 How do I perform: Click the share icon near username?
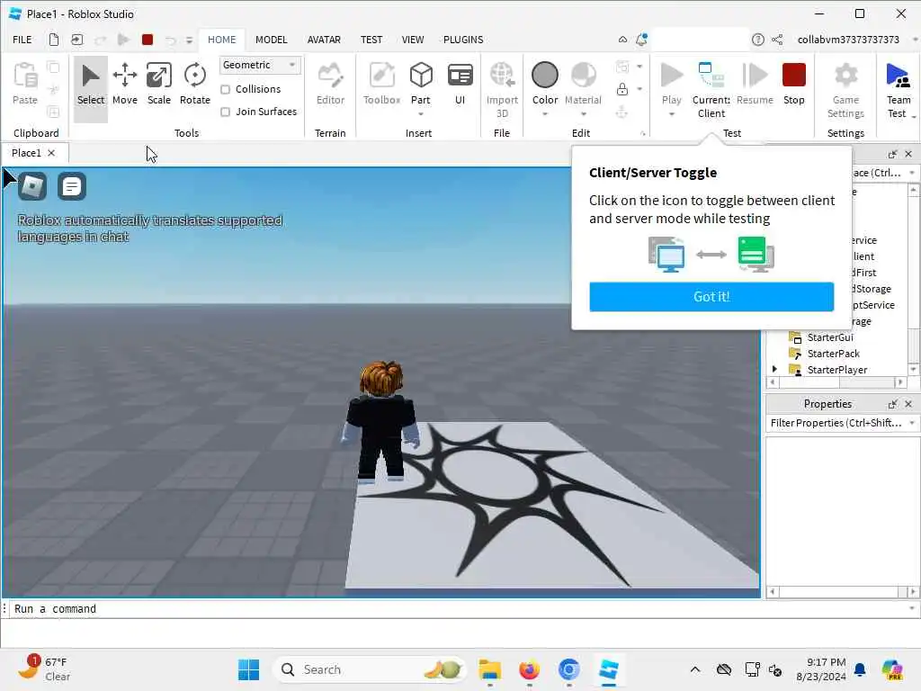777,40
